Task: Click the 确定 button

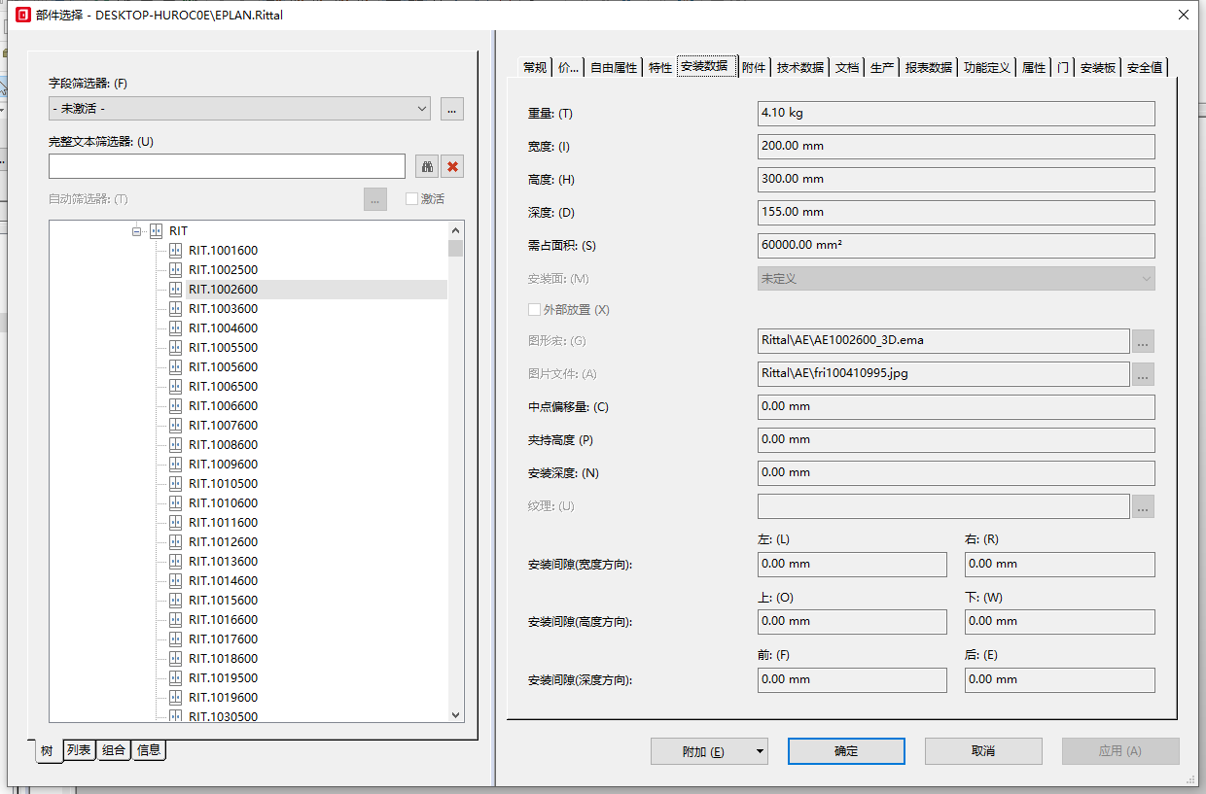Action: [846, 751]
